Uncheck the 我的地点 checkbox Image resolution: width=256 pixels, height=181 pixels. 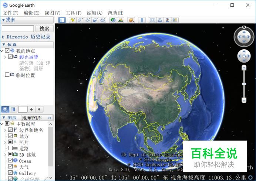[x=7, y=50]
